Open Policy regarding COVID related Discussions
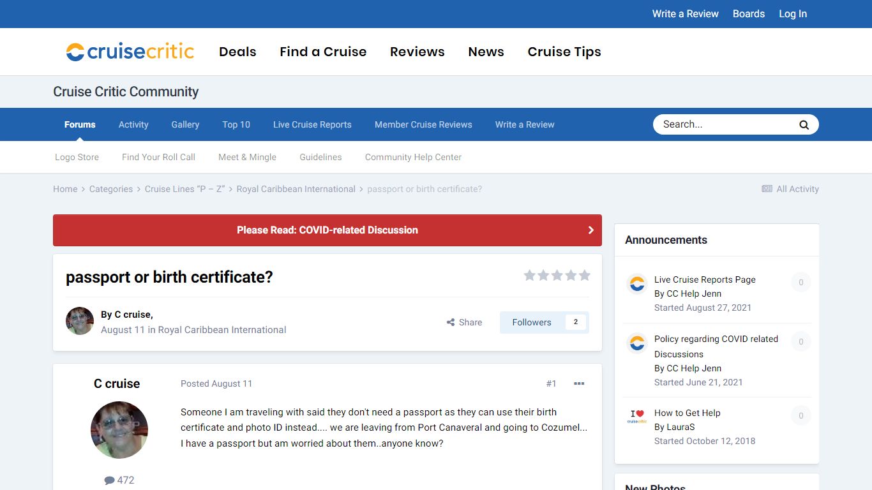 pyautogui.click(x=716, y=346)
